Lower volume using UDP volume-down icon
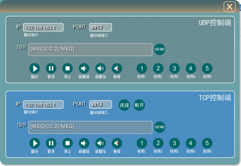 pyautogui.click(x=84, y=68)
